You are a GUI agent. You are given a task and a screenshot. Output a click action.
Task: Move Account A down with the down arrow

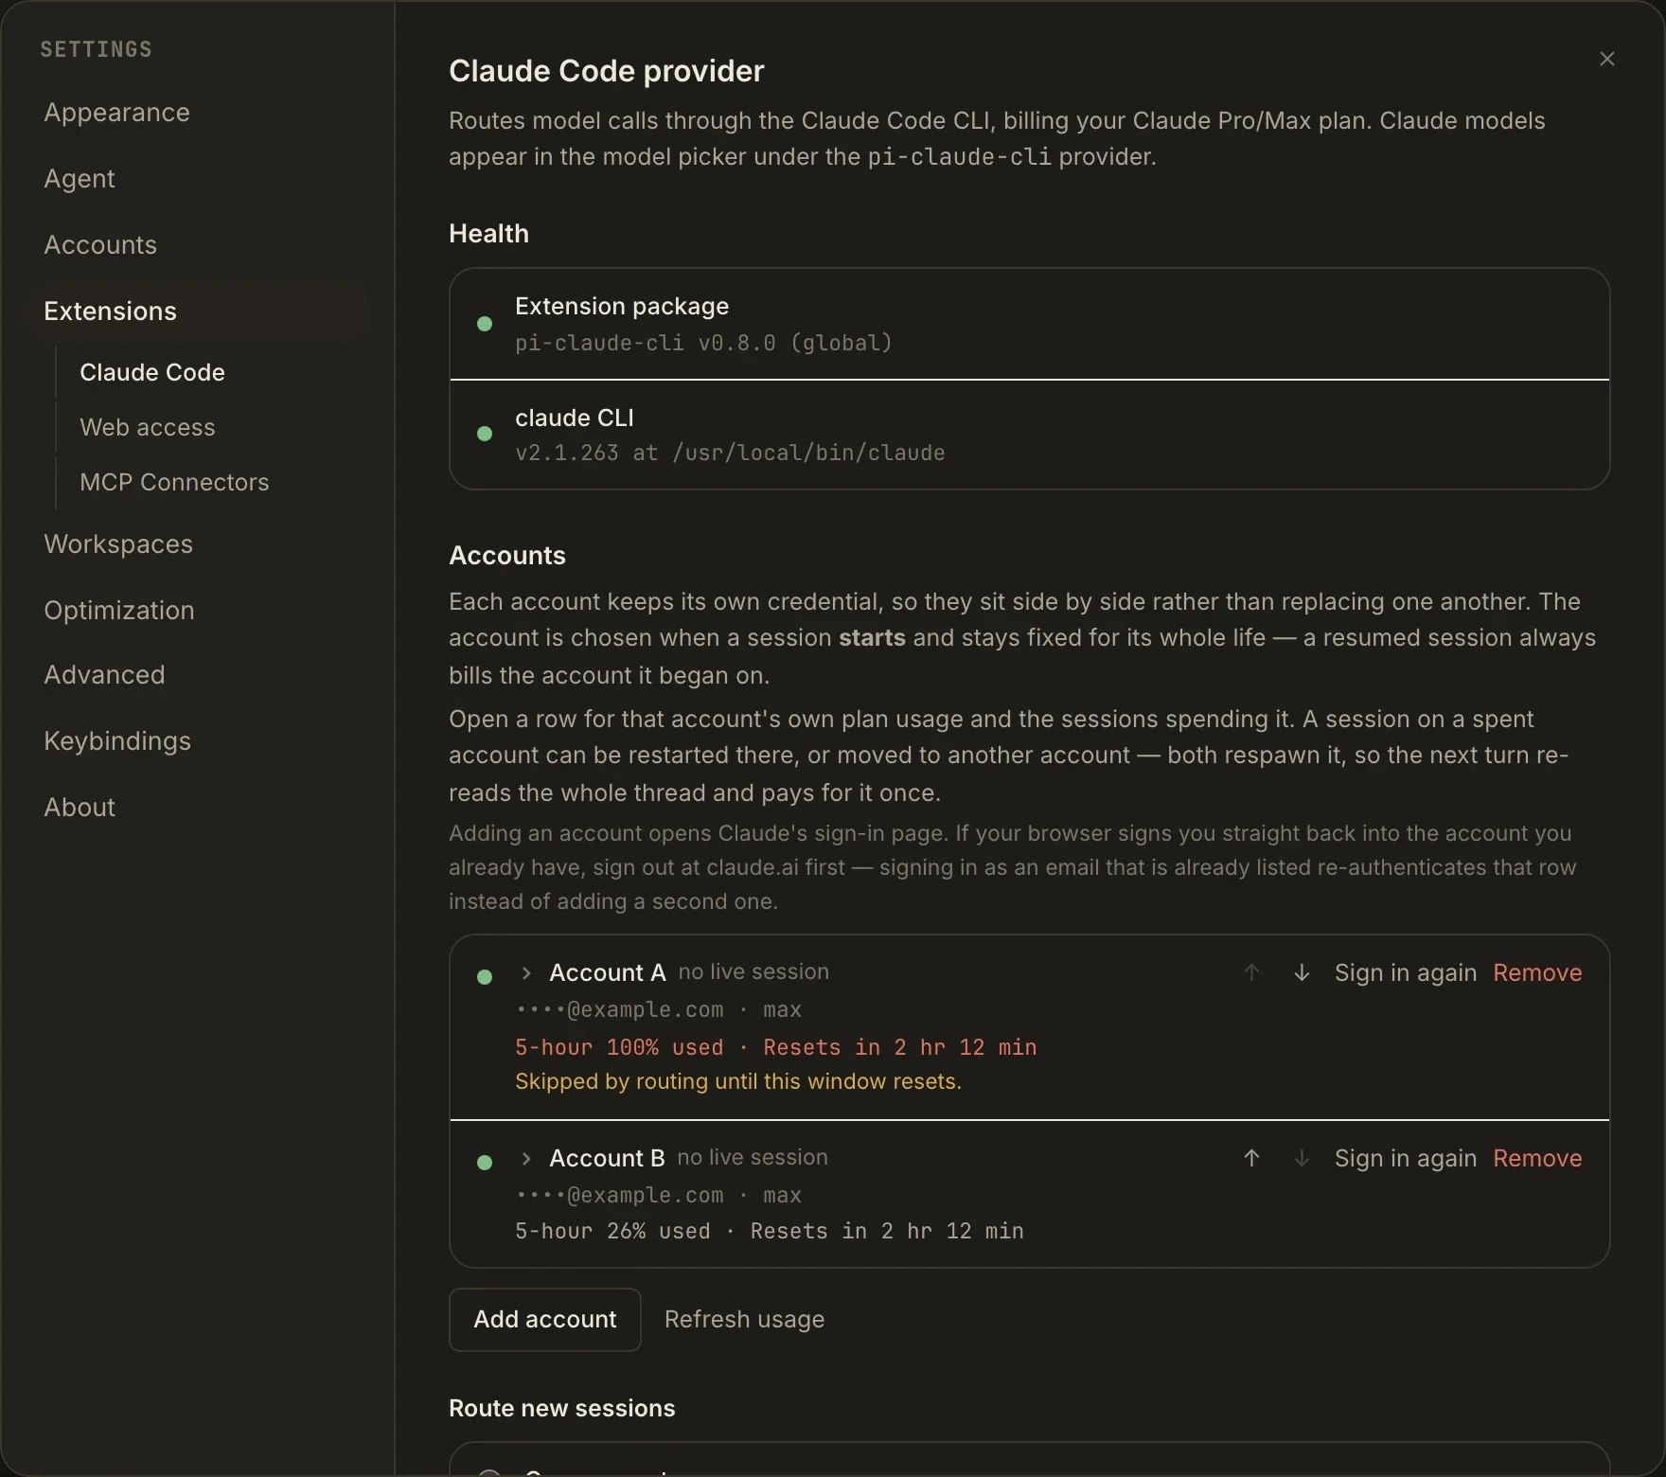1302,972
